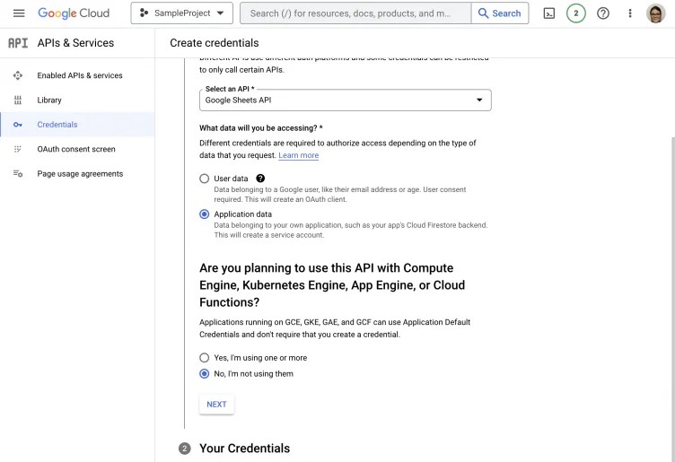The image size is (675, 462).
Task: Click the OAuth consent screen icon
Action: (18, 149)
